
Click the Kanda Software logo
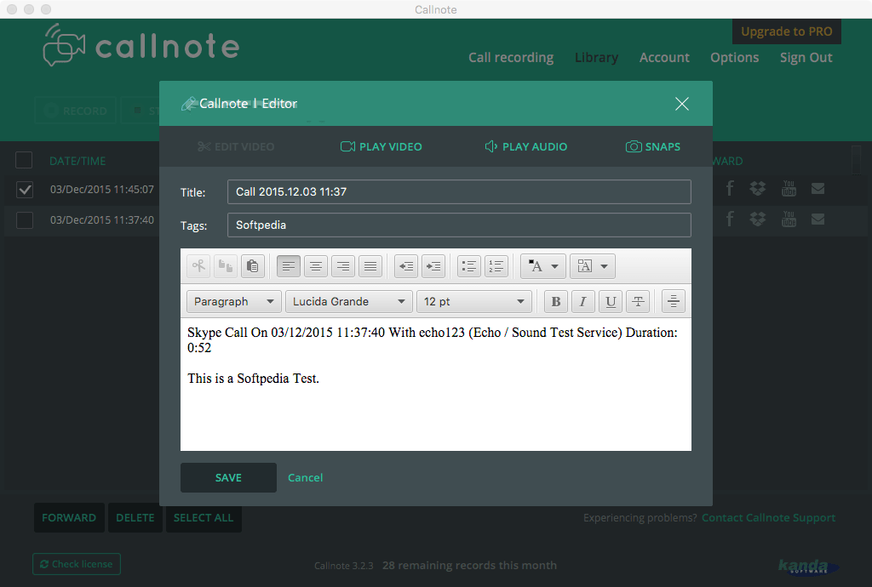click(x=809, y=567)
